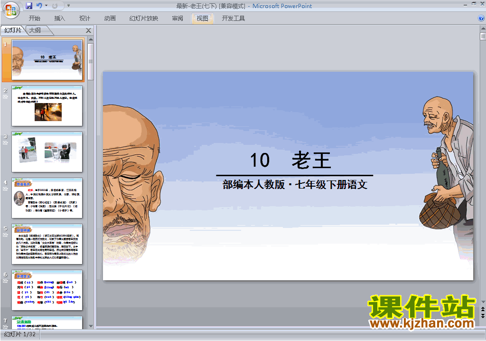Click animation star icon under slide 3
486x341 pixels.
pos(5,143)
